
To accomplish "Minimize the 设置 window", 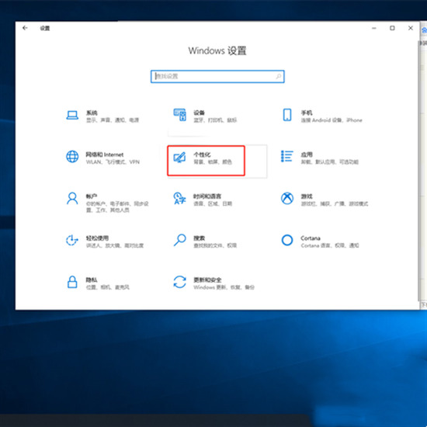I will (x=374, y=28).
